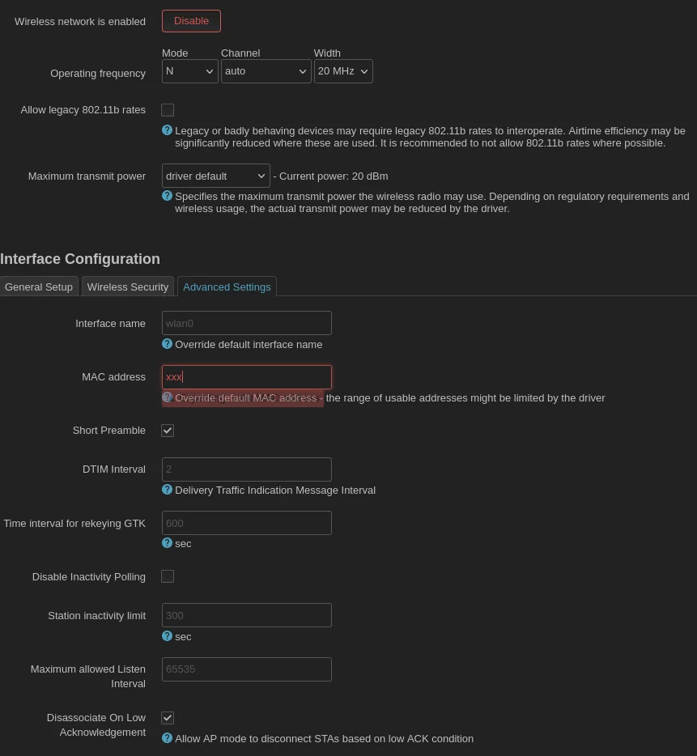Uncheck the Short Preamble checkbox

(168, 431)
